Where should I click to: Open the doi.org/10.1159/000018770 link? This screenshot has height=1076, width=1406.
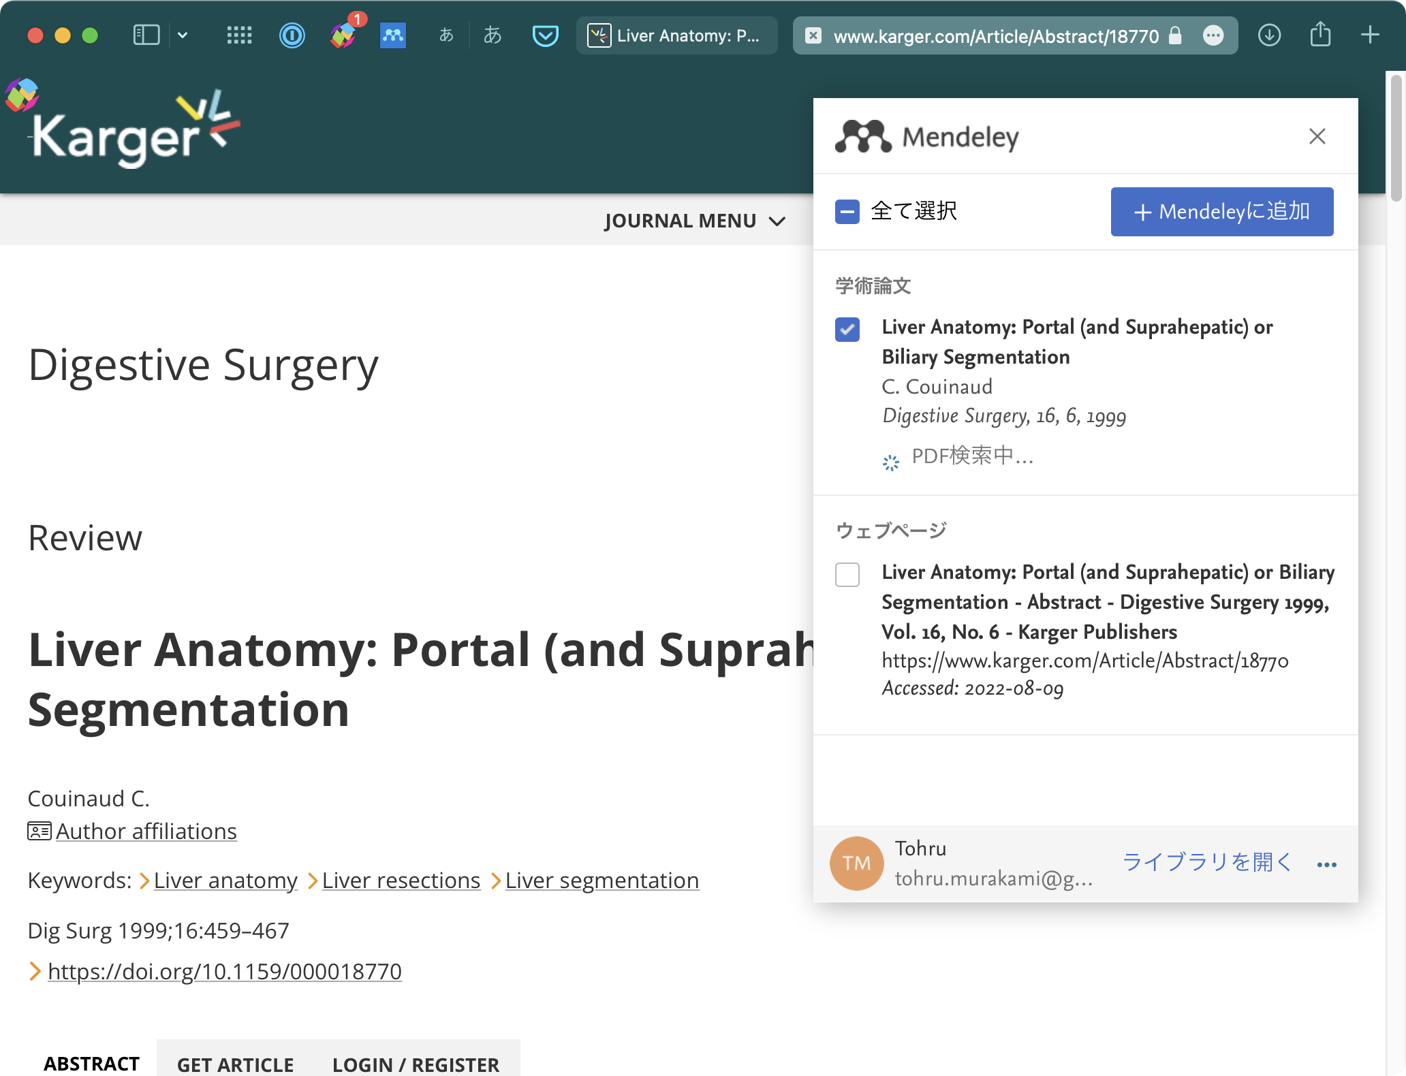click(225, 971)
